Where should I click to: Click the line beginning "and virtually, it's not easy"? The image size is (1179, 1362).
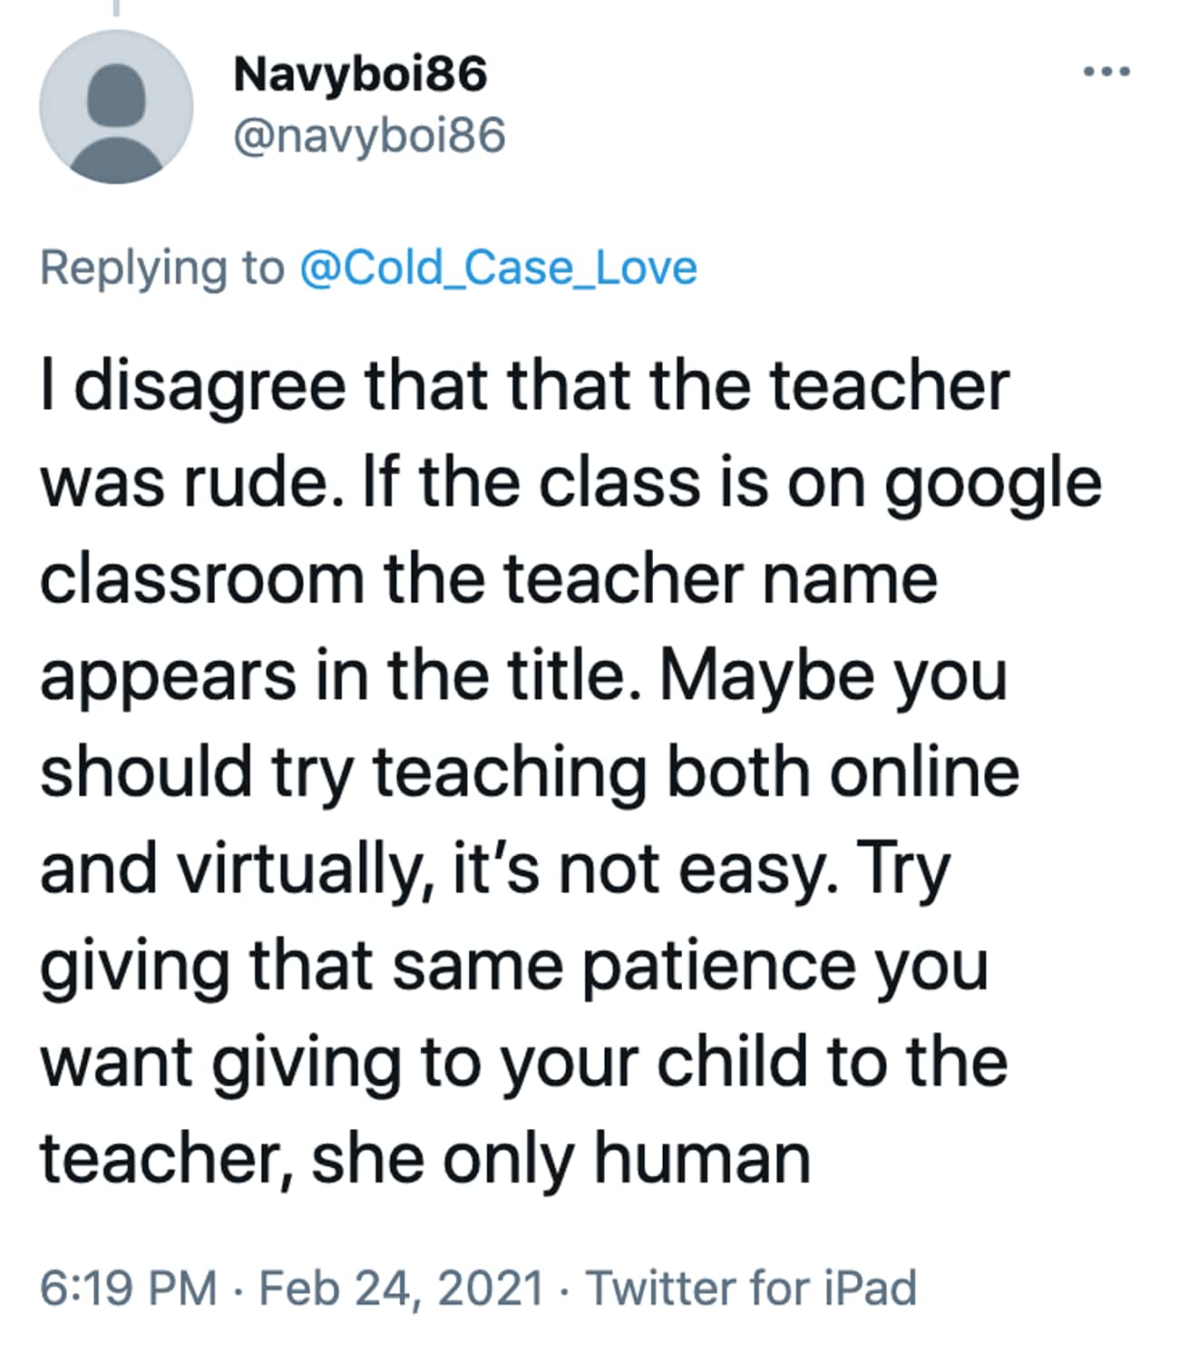pos(495,871)
